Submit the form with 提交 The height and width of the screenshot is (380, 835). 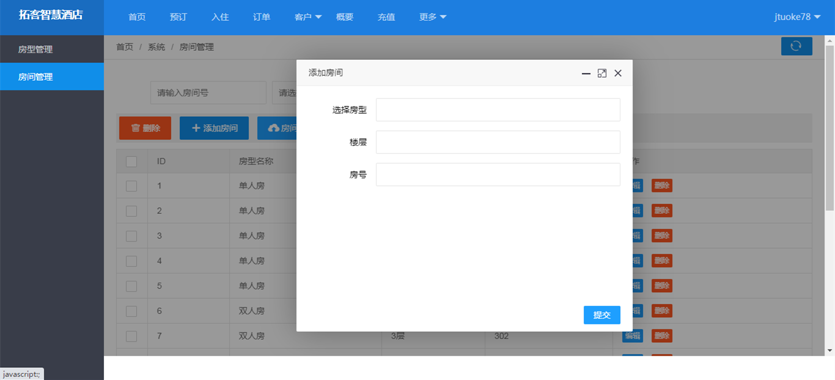pyautogui.click(x=602, y=315)
